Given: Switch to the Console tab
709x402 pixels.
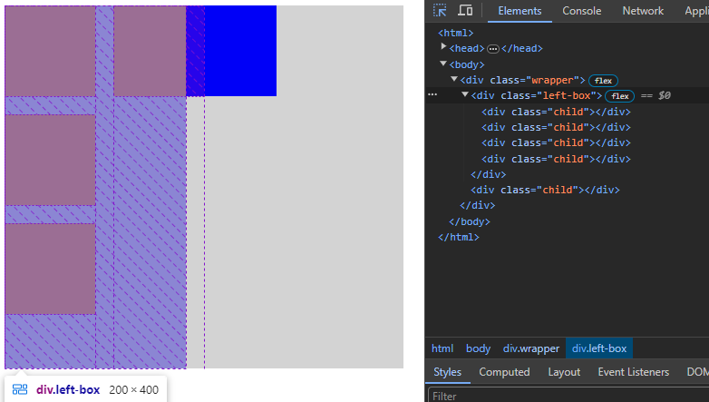Looking at the screenshot, I should click(x=581, y=11).
